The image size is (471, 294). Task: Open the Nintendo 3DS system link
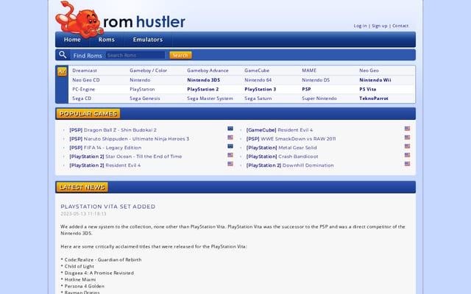203,80
